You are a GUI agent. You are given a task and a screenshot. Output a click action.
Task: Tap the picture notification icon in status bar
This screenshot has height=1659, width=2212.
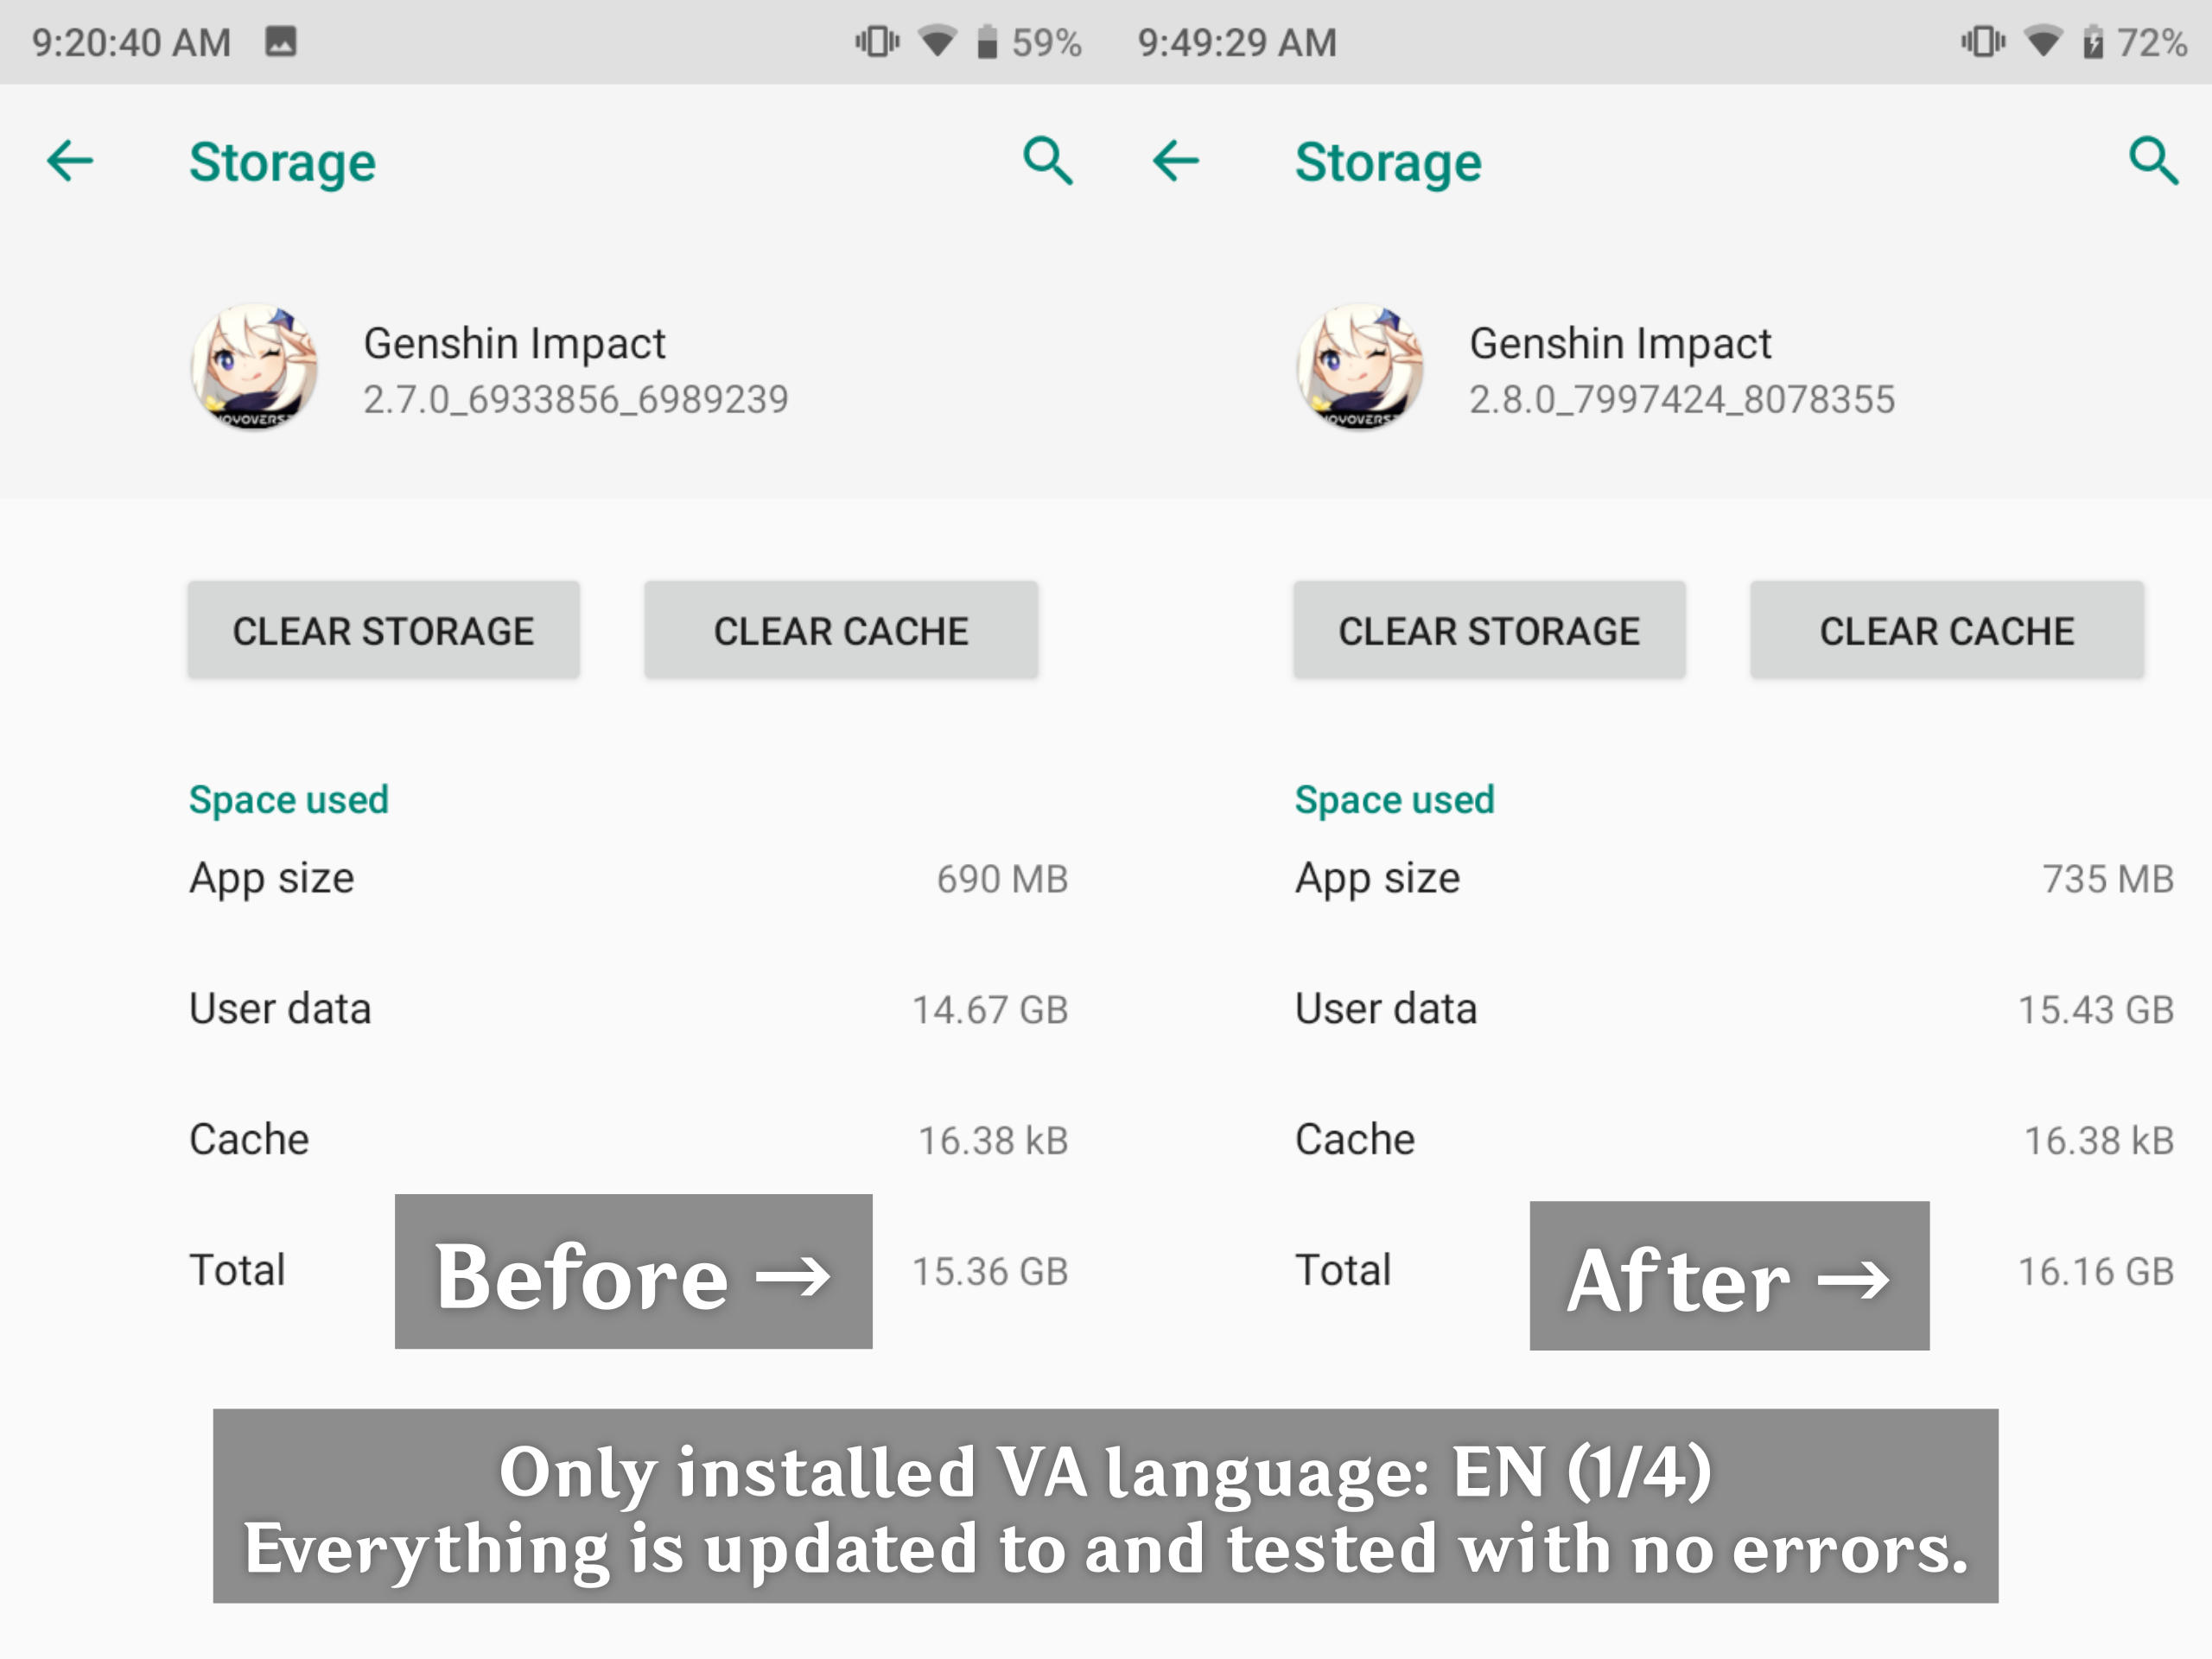(281, 42)
